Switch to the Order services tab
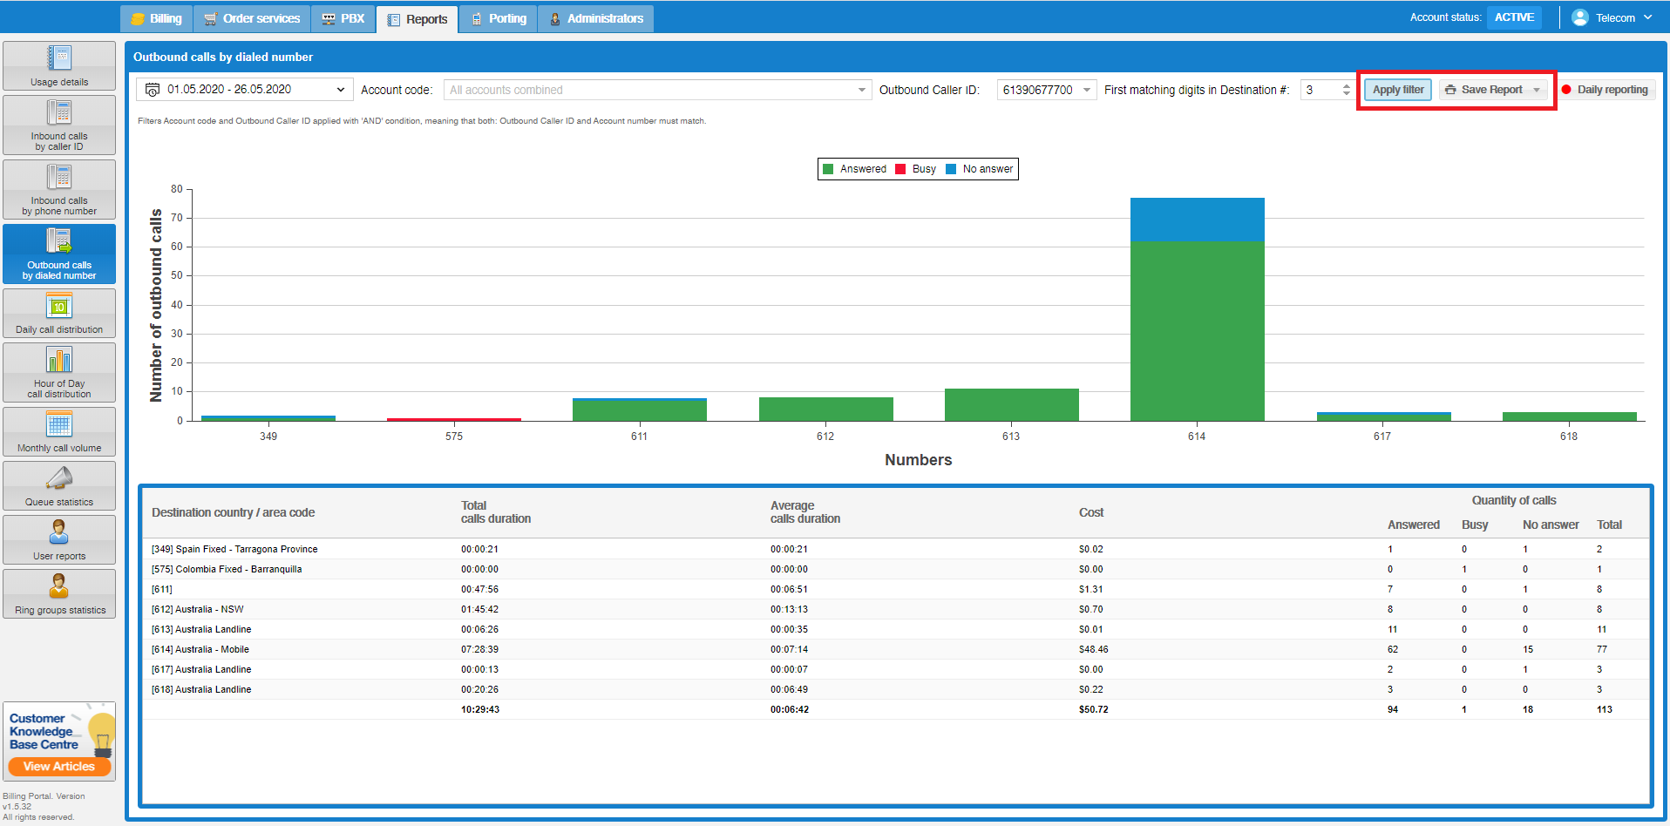This screenshot has height=826, width=1670. (252, 18)
